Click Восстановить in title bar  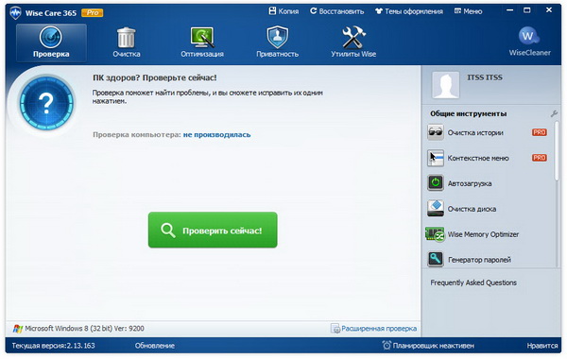point(337,11)
